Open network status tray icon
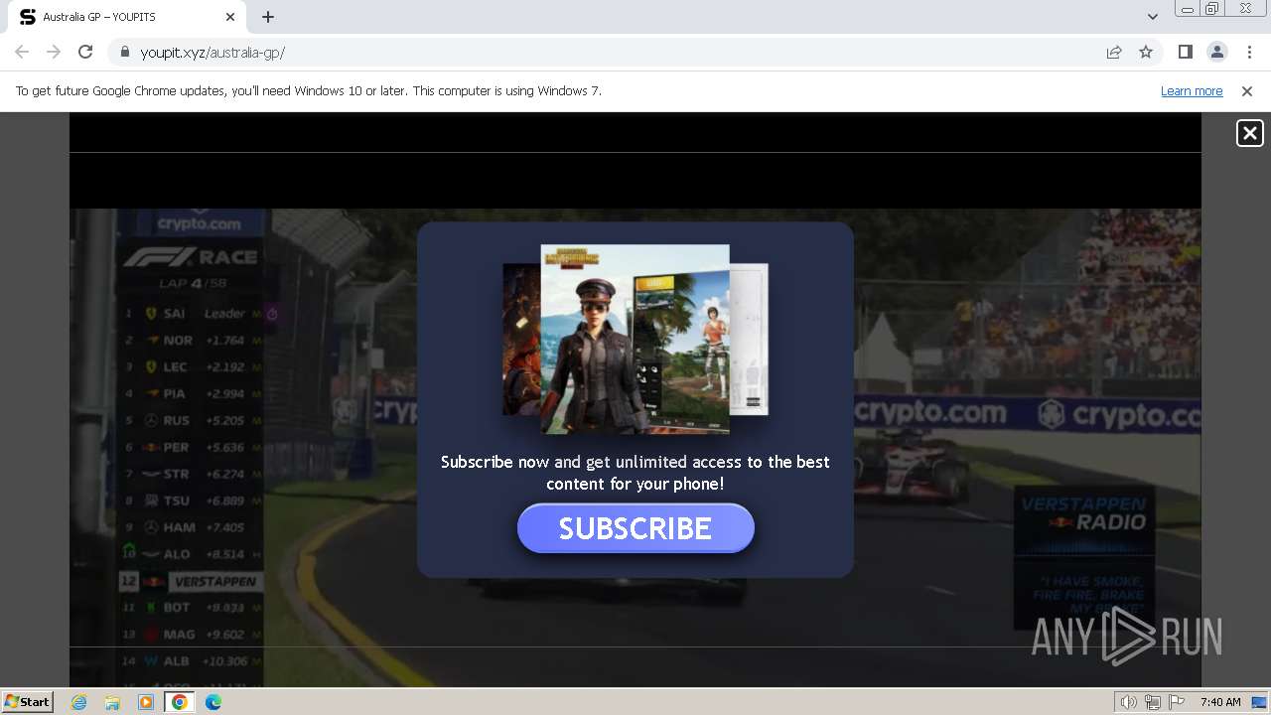 (1153, 702)
